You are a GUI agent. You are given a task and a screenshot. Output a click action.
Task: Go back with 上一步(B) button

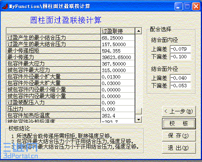pos(179,111)
